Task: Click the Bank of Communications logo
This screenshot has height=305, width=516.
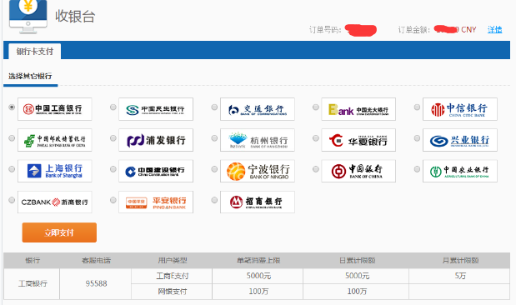Action: [x=258, y=109]
